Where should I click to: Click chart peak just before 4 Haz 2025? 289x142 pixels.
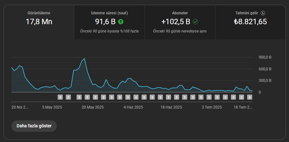click(x=131, y=78)
